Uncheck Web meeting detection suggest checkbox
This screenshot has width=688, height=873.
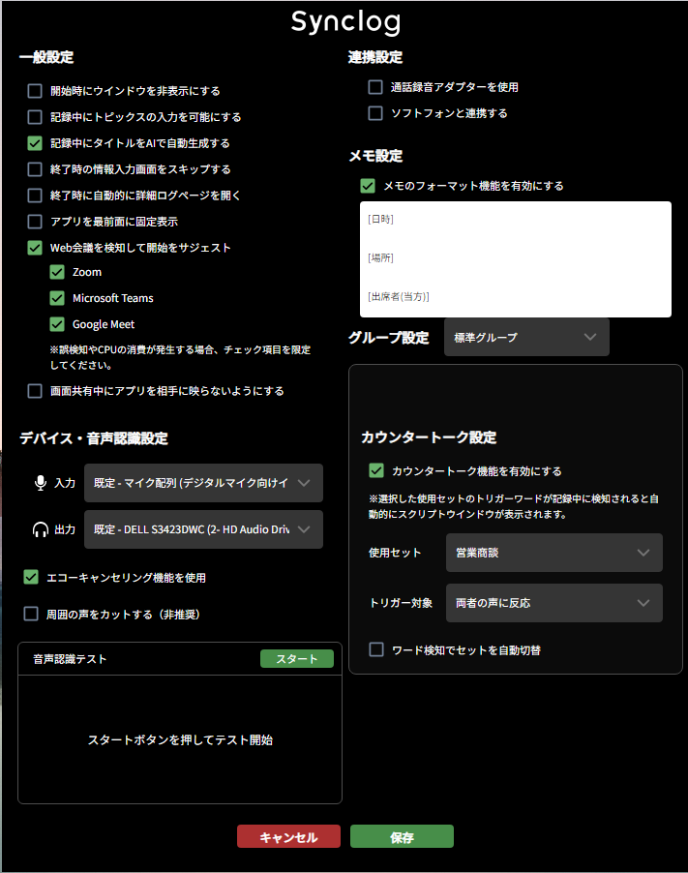[35, 248]
